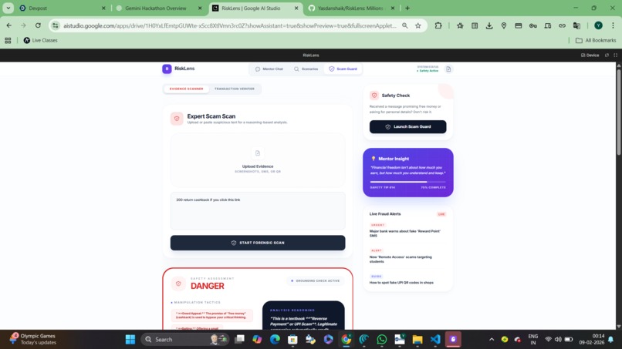
Task: Switch to the Yasdanshaik/RiskLens GitHub tab
Action: point(350,8)
